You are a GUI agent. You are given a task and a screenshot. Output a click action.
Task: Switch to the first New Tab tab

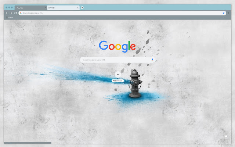31,8
